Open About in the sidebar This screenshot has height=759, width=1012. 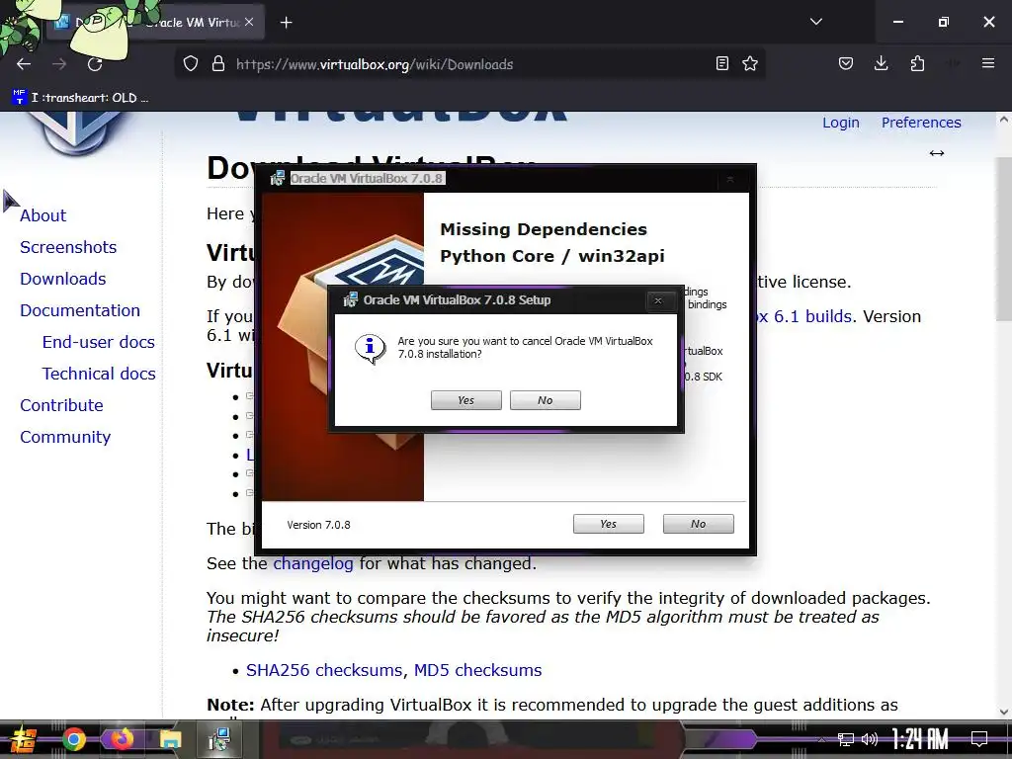[43, 215]
